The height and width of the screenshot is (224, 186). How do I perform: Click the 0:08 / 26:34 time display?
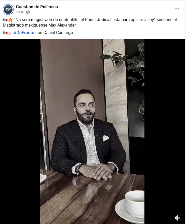tap(21, 218)
